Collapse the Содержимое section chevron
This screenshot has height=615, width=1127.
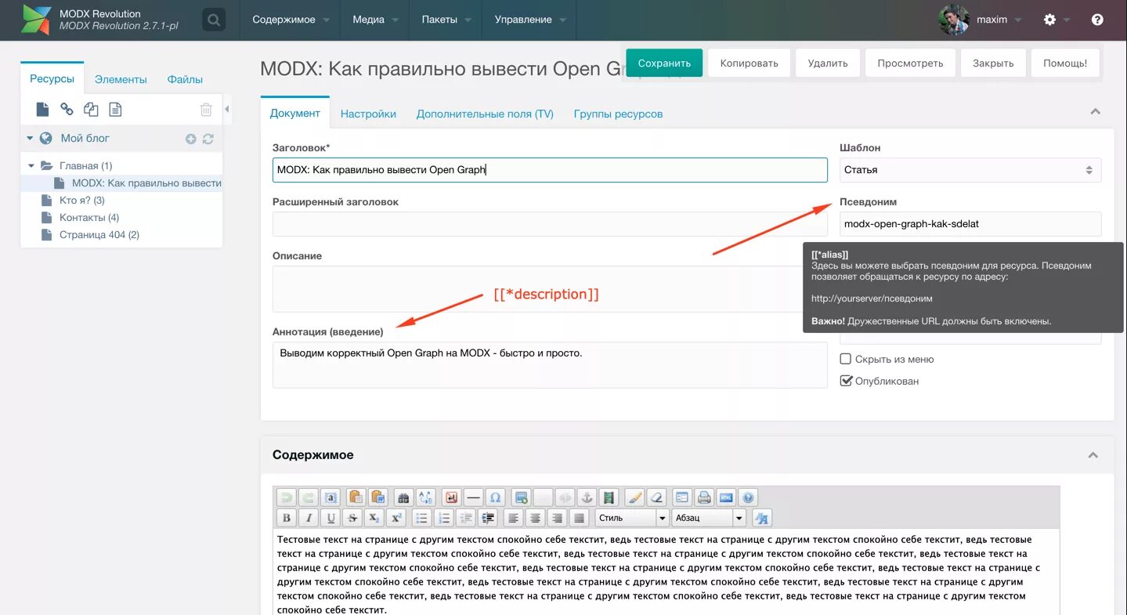[x=1093, y=455]
